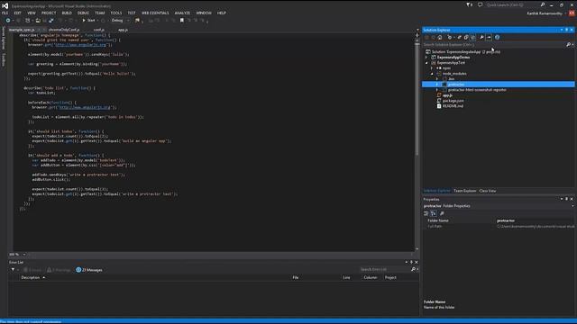
Task: Open the DEBUG menu
Action: click(x=83, y=13)
